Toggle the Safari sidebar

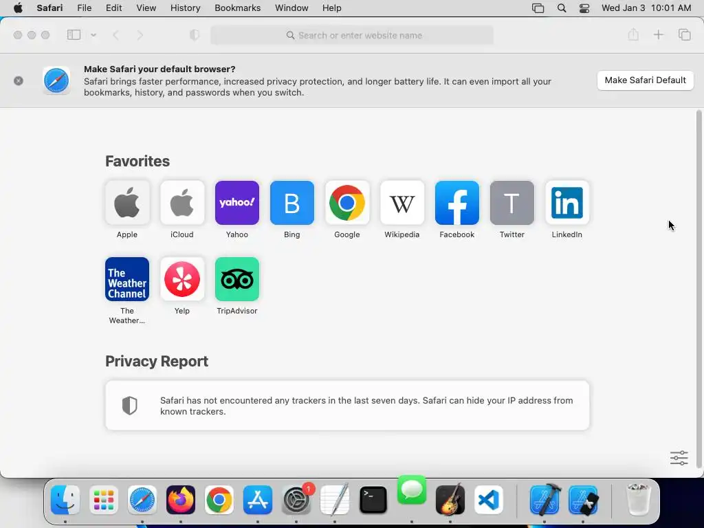74,34
